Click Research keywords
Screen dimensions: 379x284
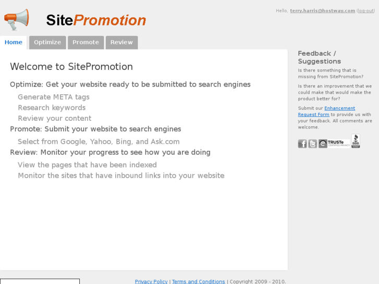pyautogui.click(x=52, y=108)
